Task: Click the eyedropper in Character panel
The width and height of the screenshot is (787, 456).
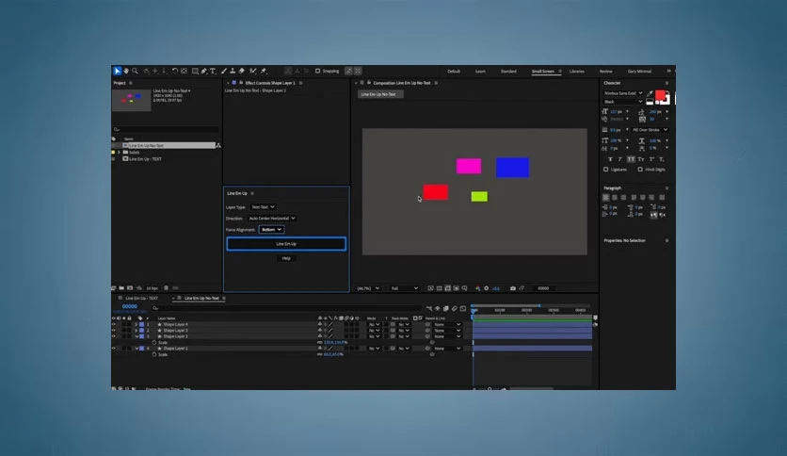Action: point(650,93)
